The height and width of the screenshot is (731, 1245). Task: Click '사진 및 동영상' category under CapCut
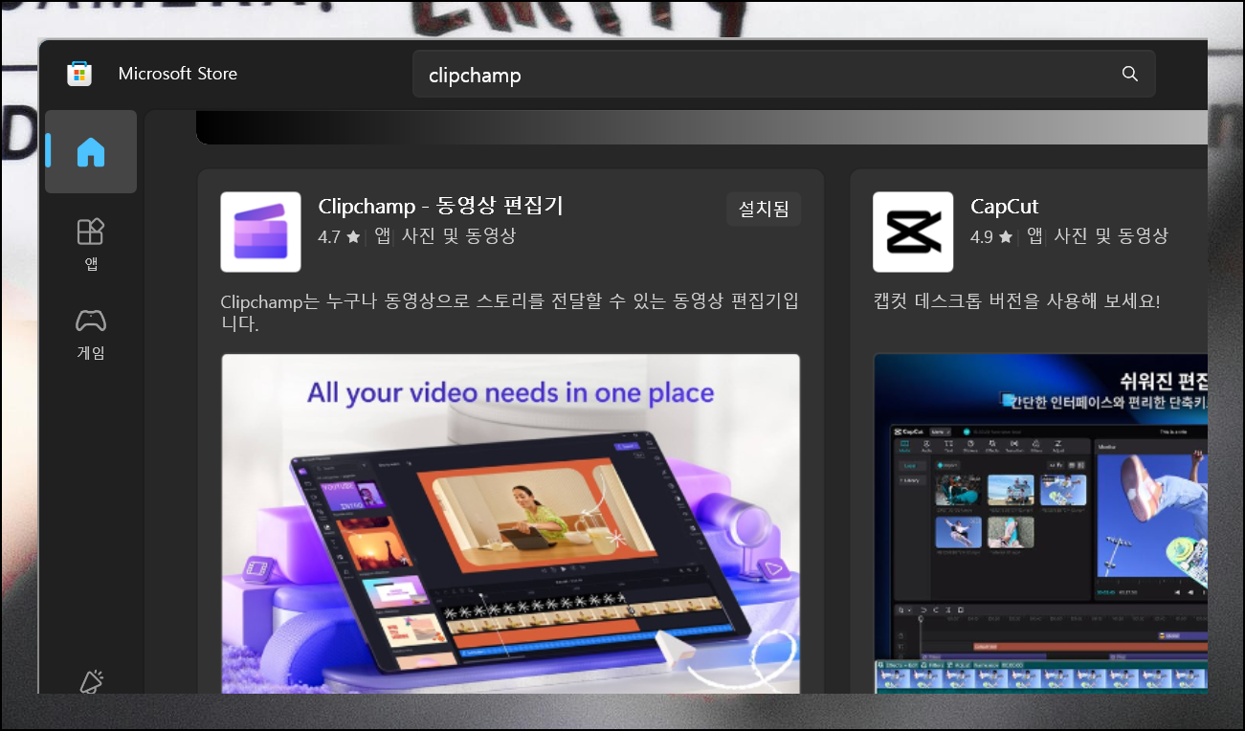click(x=1111, y=236)
